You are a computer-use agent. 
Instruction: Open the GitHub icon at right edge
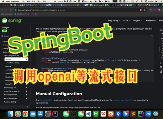(161, 67)
